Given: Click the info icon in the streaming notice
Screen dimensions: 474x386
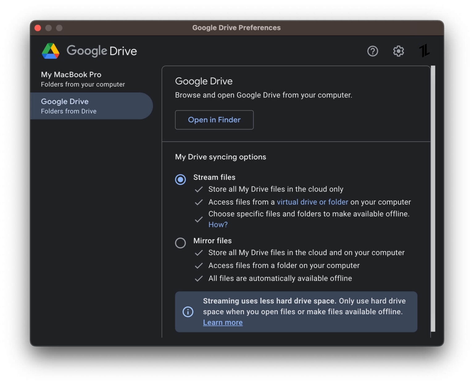Looking at the screenshot, I should pyautogui.click(x=188, y=312).
